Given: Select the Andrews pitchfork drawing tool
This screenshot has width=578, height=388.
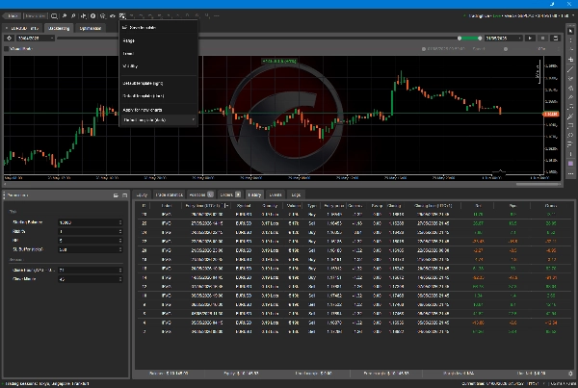Looking at the screenshot, I should pos(570,116).
